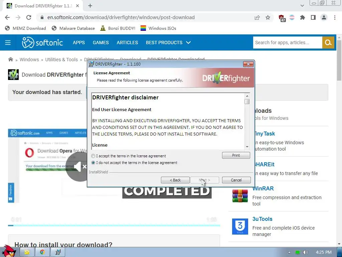Open the WinRAR app link
342x257 pixels.
pyautogui.click(x=263, y=188)
